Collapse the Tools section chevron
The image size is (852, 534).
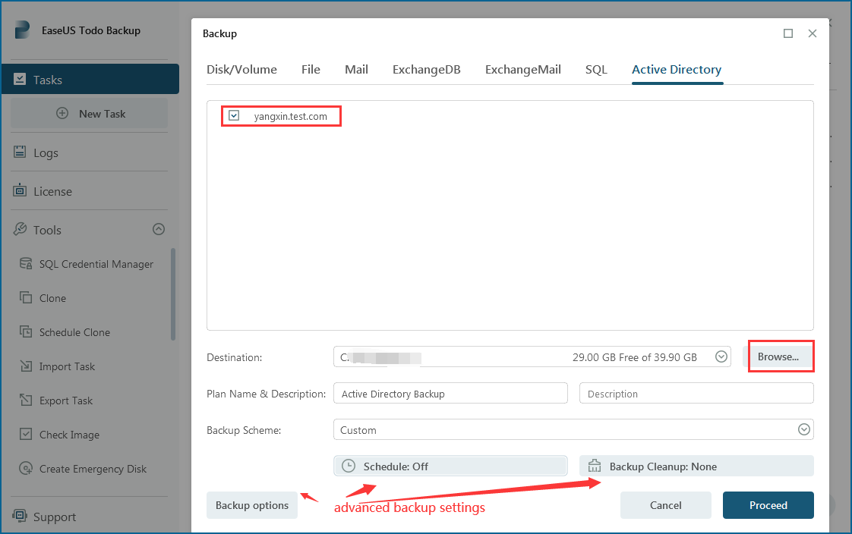tap(159, 229)
